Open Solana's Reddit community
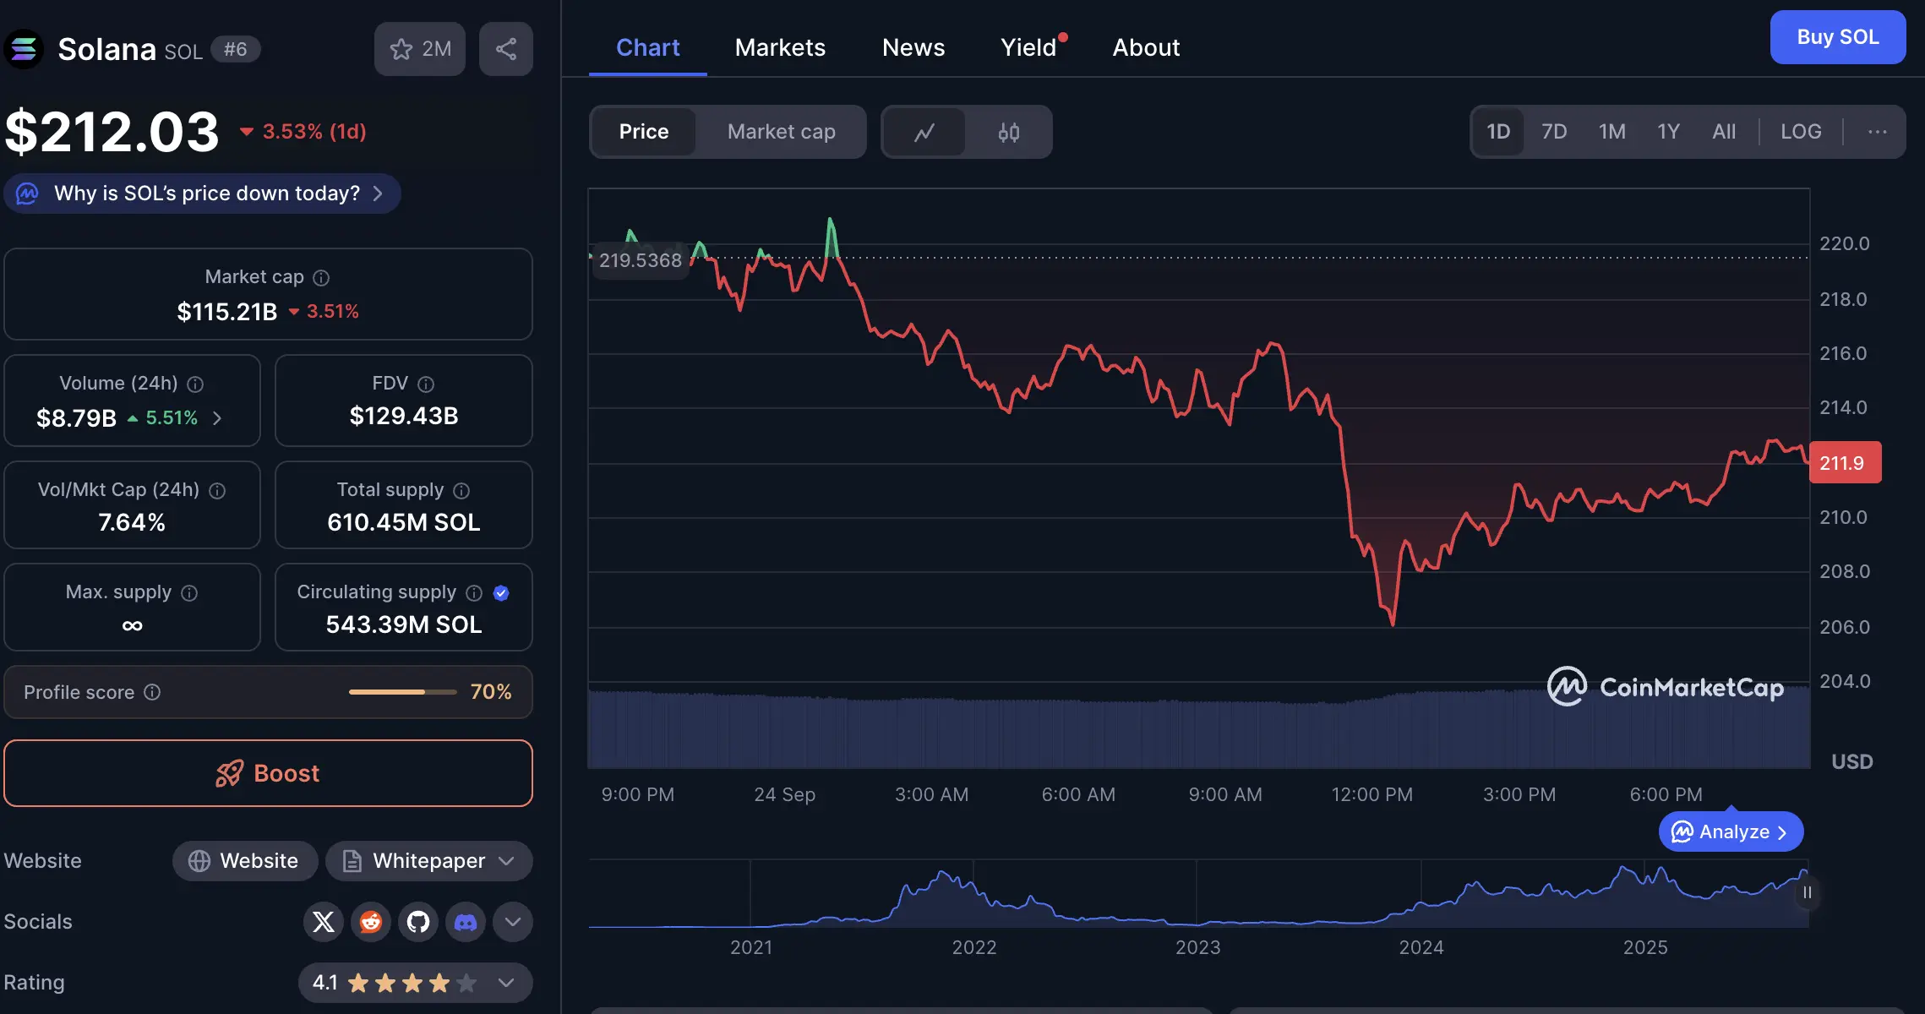This screenshot has width=1925, height=1014. [x=371, y=921]
